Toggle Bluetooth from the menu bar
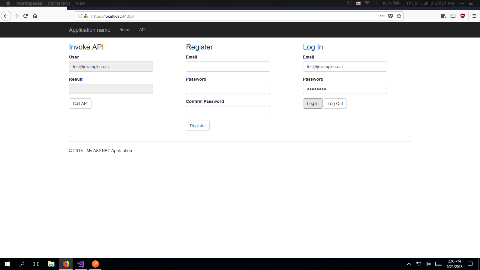This screenshot has height=270, width=480. coord(376,3)
